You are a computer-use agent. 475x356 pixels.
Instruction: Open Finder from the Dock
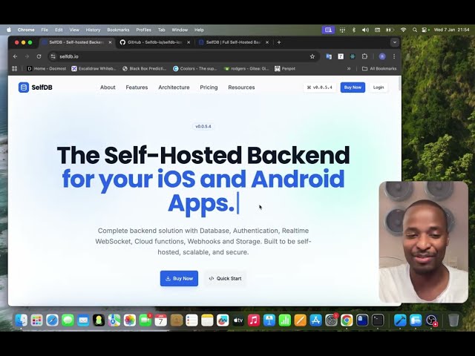coord(22,320)
